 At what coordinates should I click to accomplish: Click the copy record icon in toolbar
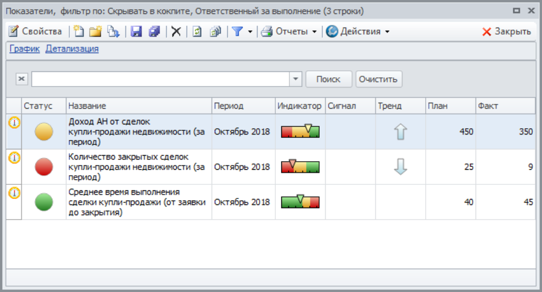[113, 31]
